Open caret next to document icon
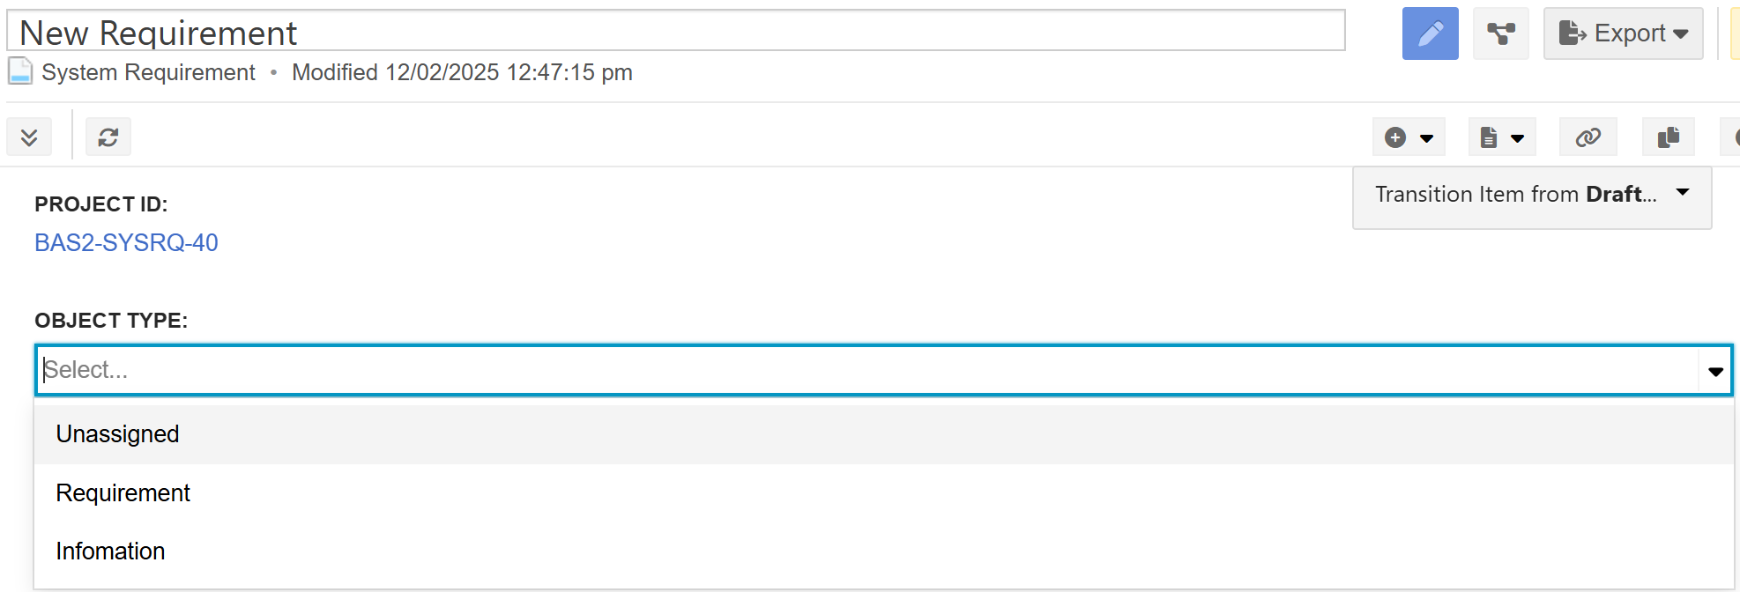1740x592 pixels. point(1518,138)
